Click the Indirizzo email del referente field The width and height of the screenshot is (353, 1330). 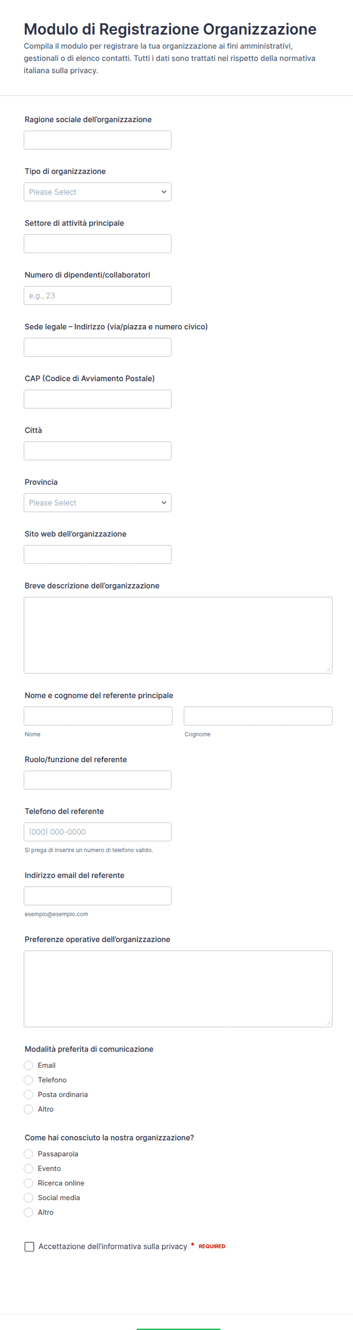click(98, 896)
